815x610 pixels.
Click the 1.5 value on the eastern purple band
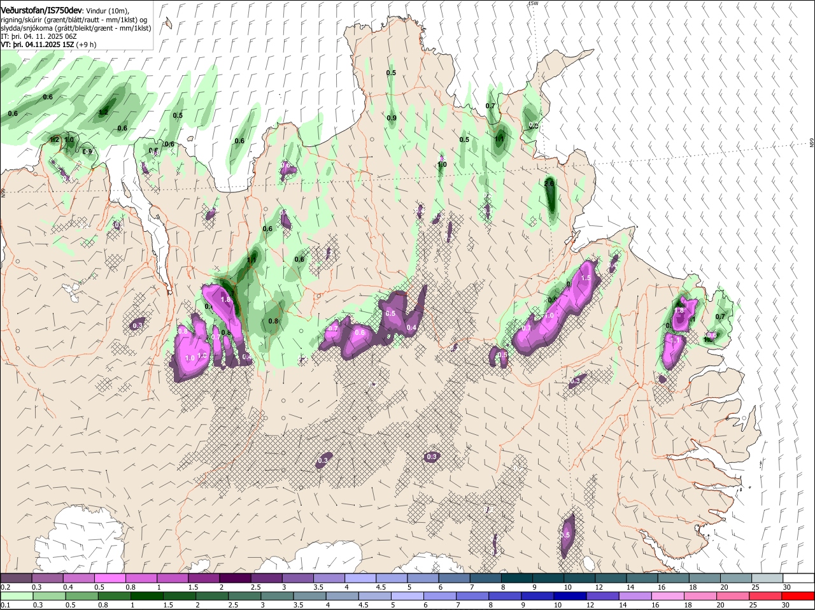[x=586, y=278]
